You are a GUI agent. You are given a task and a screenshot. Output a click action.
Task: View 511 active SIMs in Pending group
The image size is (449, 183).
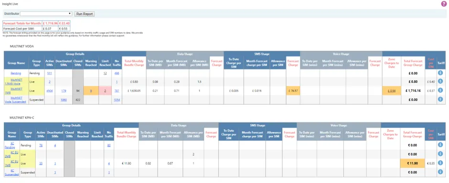click(49, 73)
